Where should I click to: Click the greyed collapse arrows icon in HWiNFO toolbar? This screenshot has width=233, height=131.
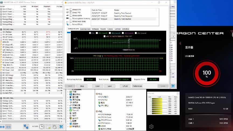point(8,127)
